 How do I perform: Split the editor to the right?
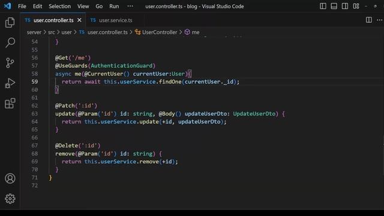(368, 20)
